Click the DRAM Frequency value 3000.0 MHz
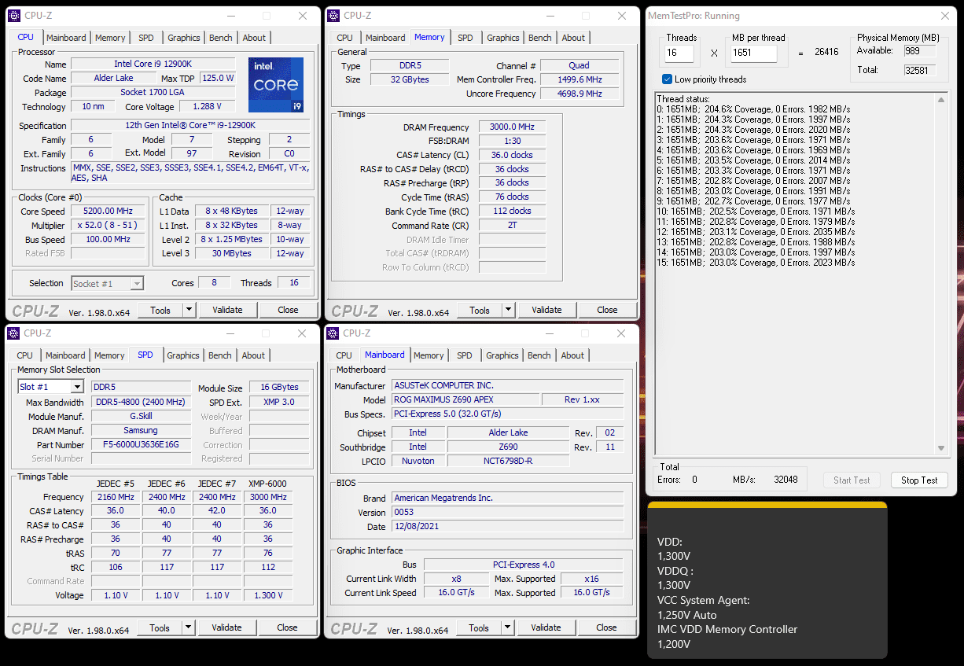 [512, 127]
